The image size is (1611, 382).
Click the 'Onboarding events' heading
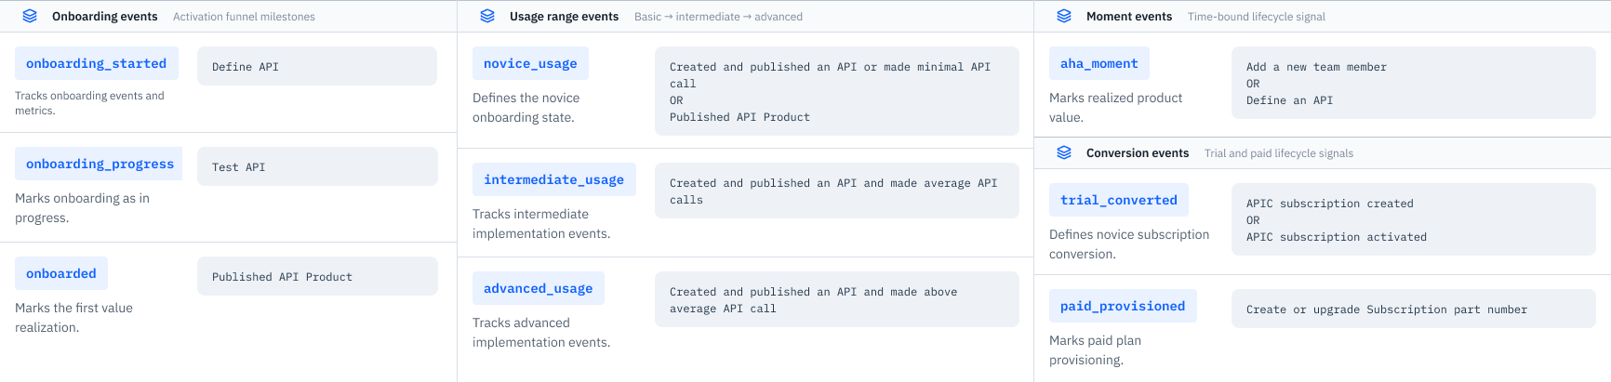105,17
